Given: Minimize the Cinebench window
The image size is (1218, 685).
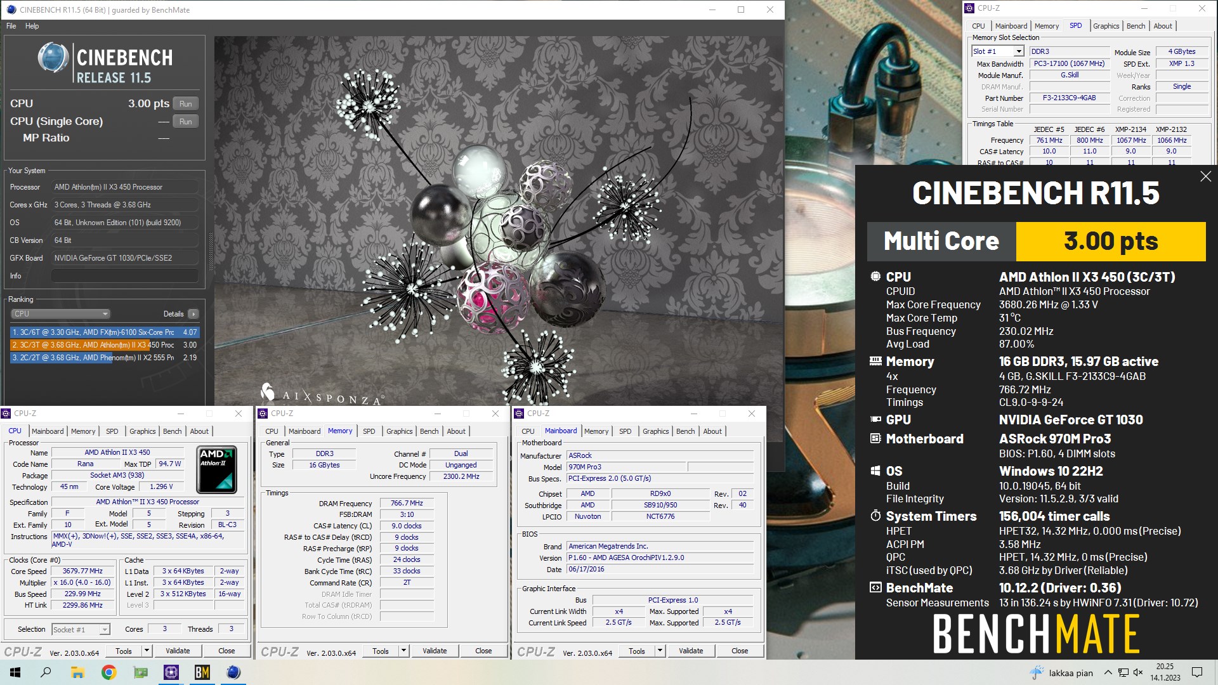Looking at the screenshot, I should click(712, 10).
